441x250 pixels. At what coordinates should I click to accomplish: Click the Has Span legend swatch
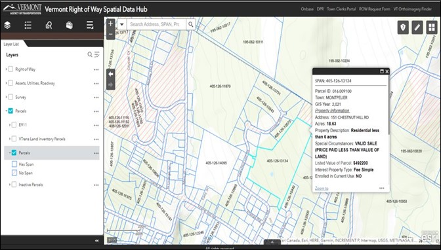[14, 164]
